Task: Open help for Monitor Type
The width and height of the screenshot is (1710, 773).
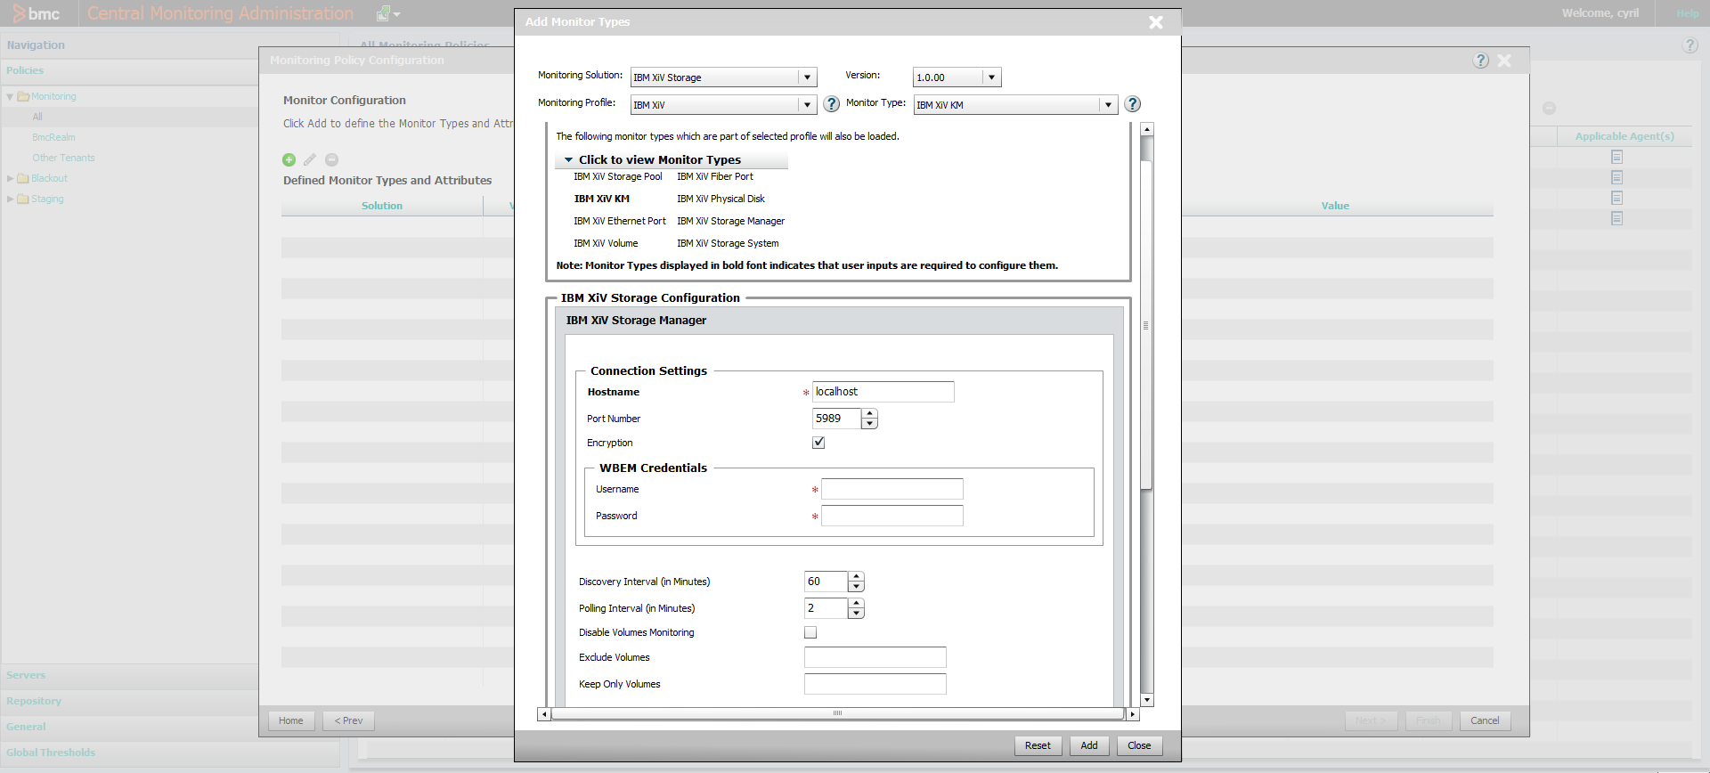Action: 1132,104
